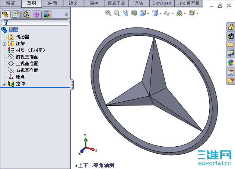Switch to the 草图 sketch tab
This screenshot has height=169, width=235.
pos(32,3)
